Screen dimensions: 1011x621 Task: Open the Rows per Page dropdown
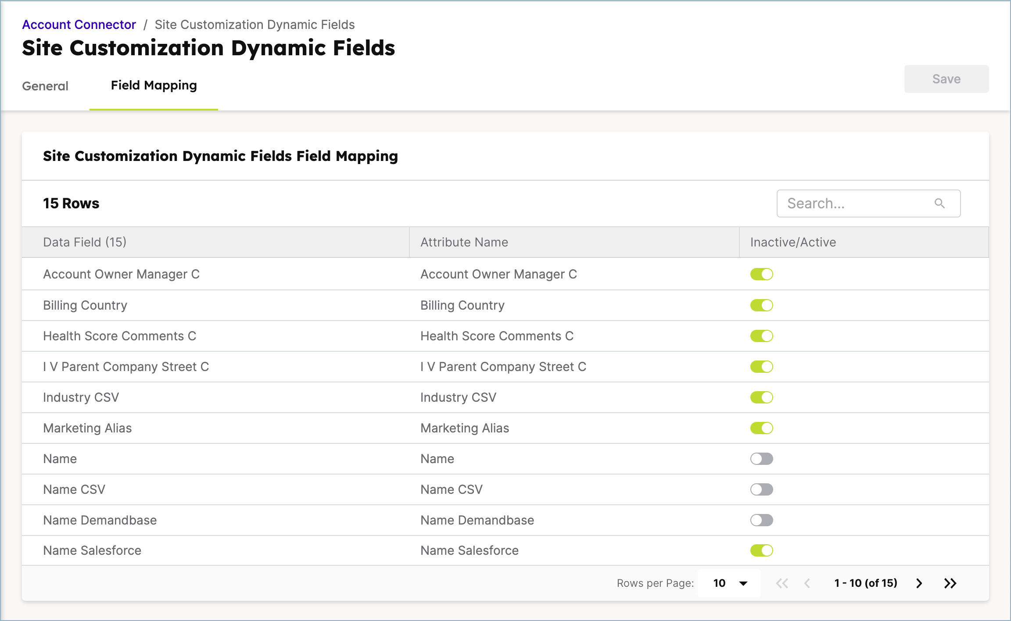pos(730,583)
